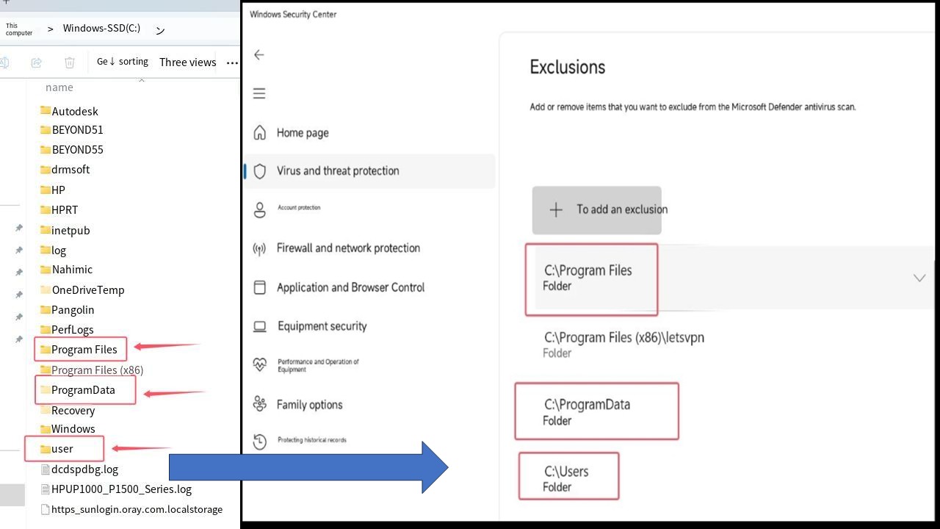Open the Three views dropdown

pos(187,62)
